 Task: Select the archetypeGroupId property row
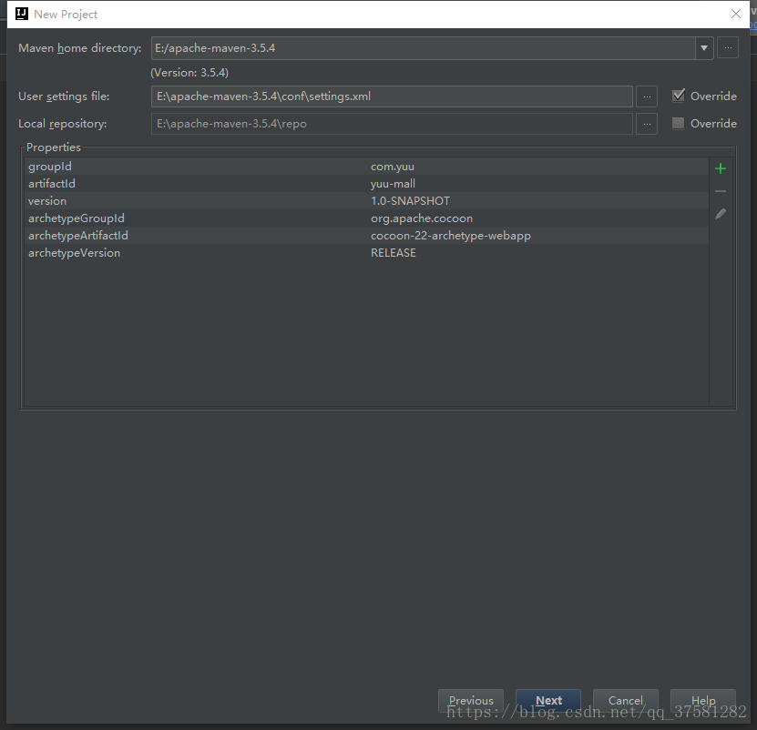pyautogui.click(x=366, y=218)
